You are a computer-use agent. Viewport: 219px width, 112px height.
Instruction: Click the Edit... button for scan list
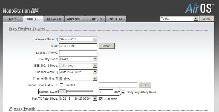(145, 85)
